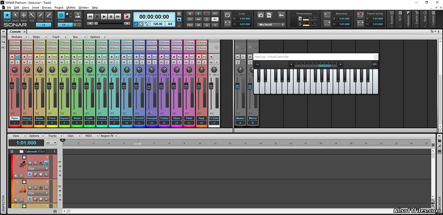Mute the Piano track in track view
The image size is (443, 215).
pos(30,162)
